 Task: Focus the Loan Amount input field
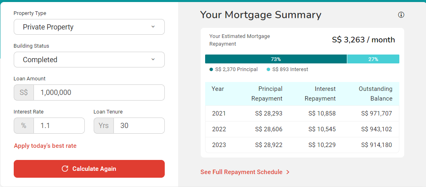(x=99, y=92)
